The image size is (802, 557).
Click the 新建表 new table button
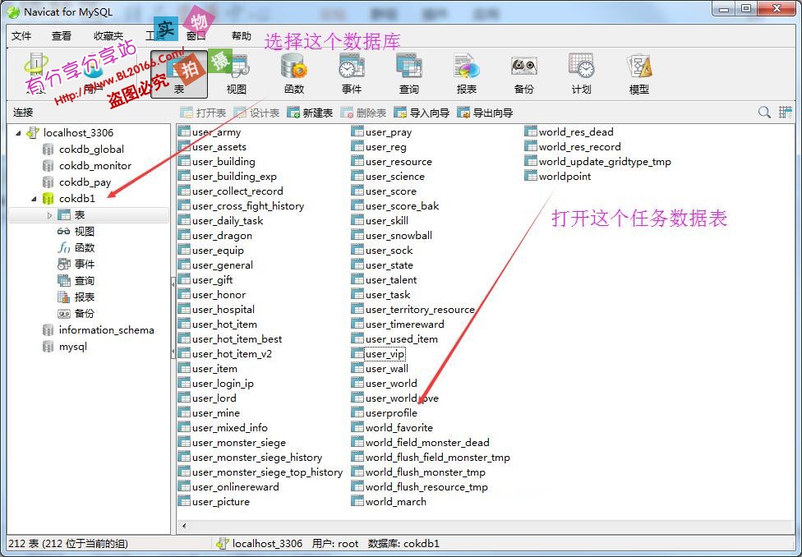[310, 113]
